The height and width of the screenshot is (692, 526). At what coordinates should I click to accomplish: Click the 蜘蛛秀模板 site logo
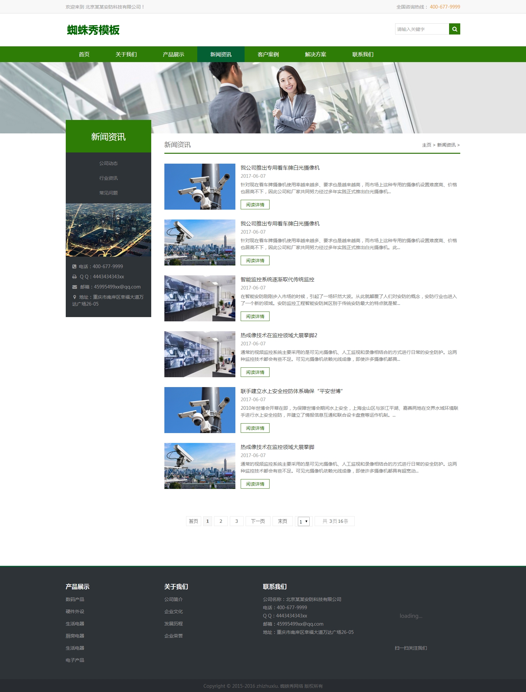[x=93, y=30]
